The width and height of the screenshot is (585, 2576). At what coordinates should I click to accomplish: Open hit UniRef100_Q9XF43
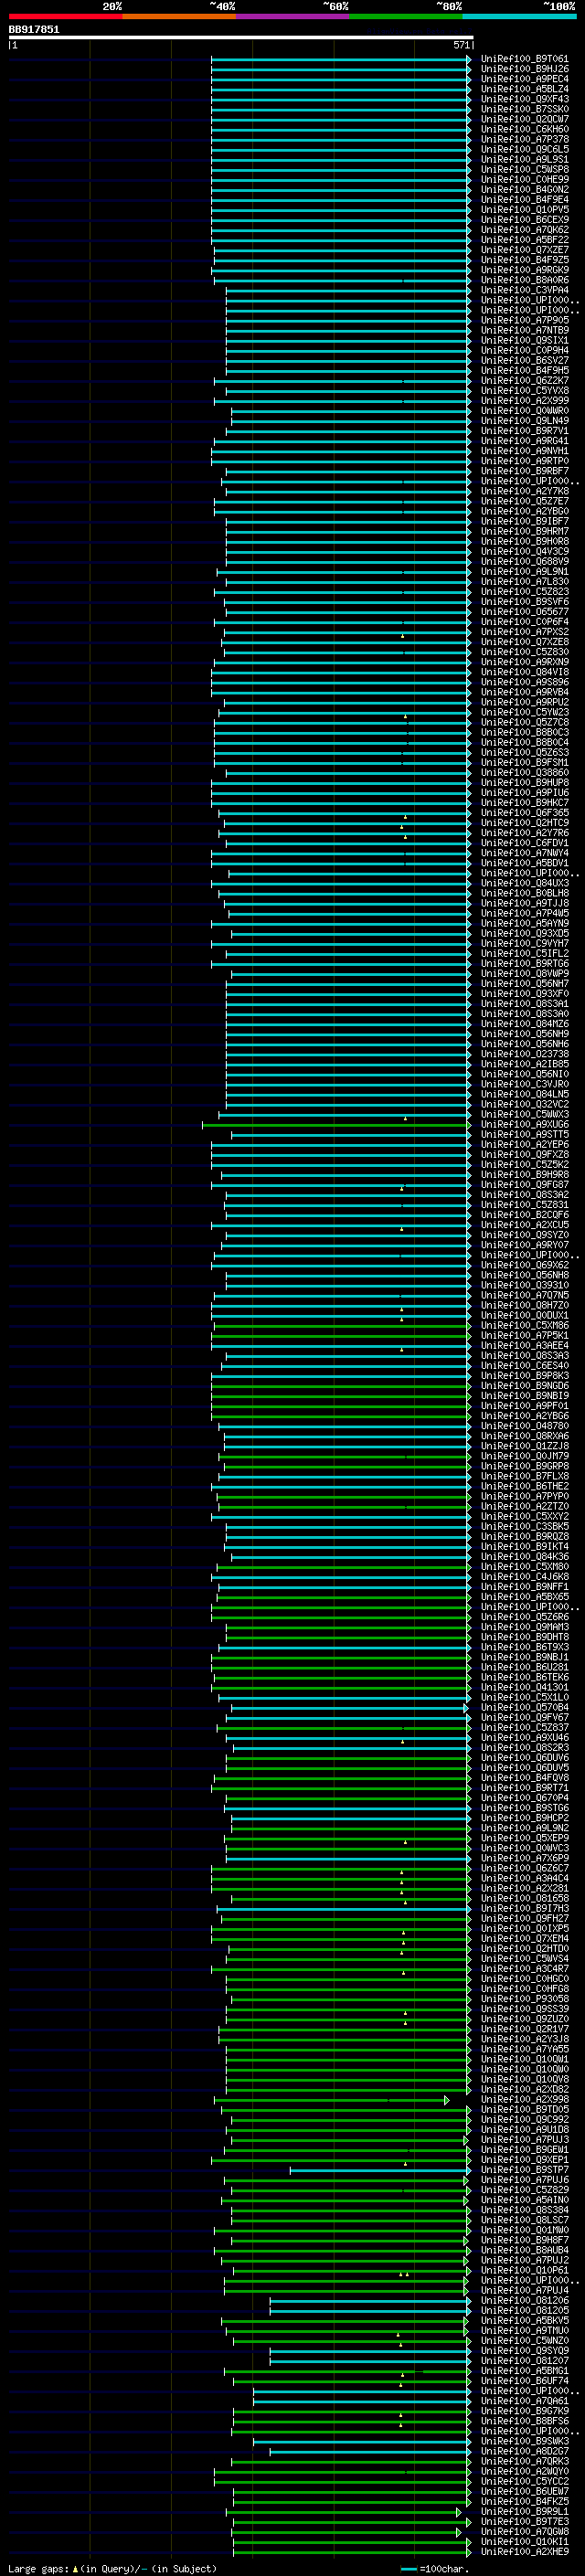click(x=524, y=99)
